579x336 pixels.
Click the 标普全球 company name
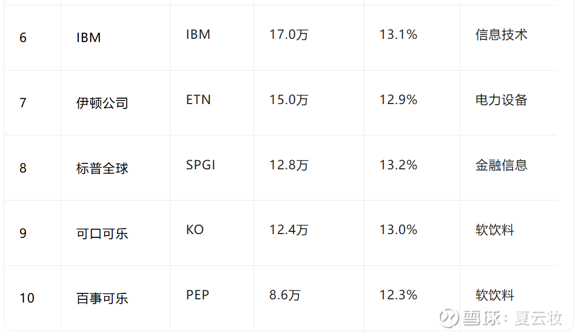[x=102, y=168]
